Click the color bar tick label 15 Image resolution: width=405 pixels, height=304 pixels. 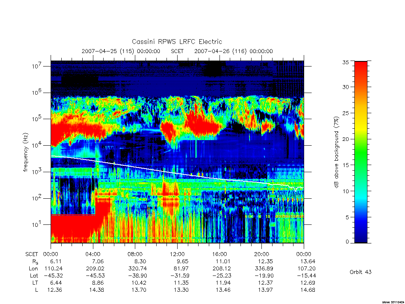click(x=345, y=165)
